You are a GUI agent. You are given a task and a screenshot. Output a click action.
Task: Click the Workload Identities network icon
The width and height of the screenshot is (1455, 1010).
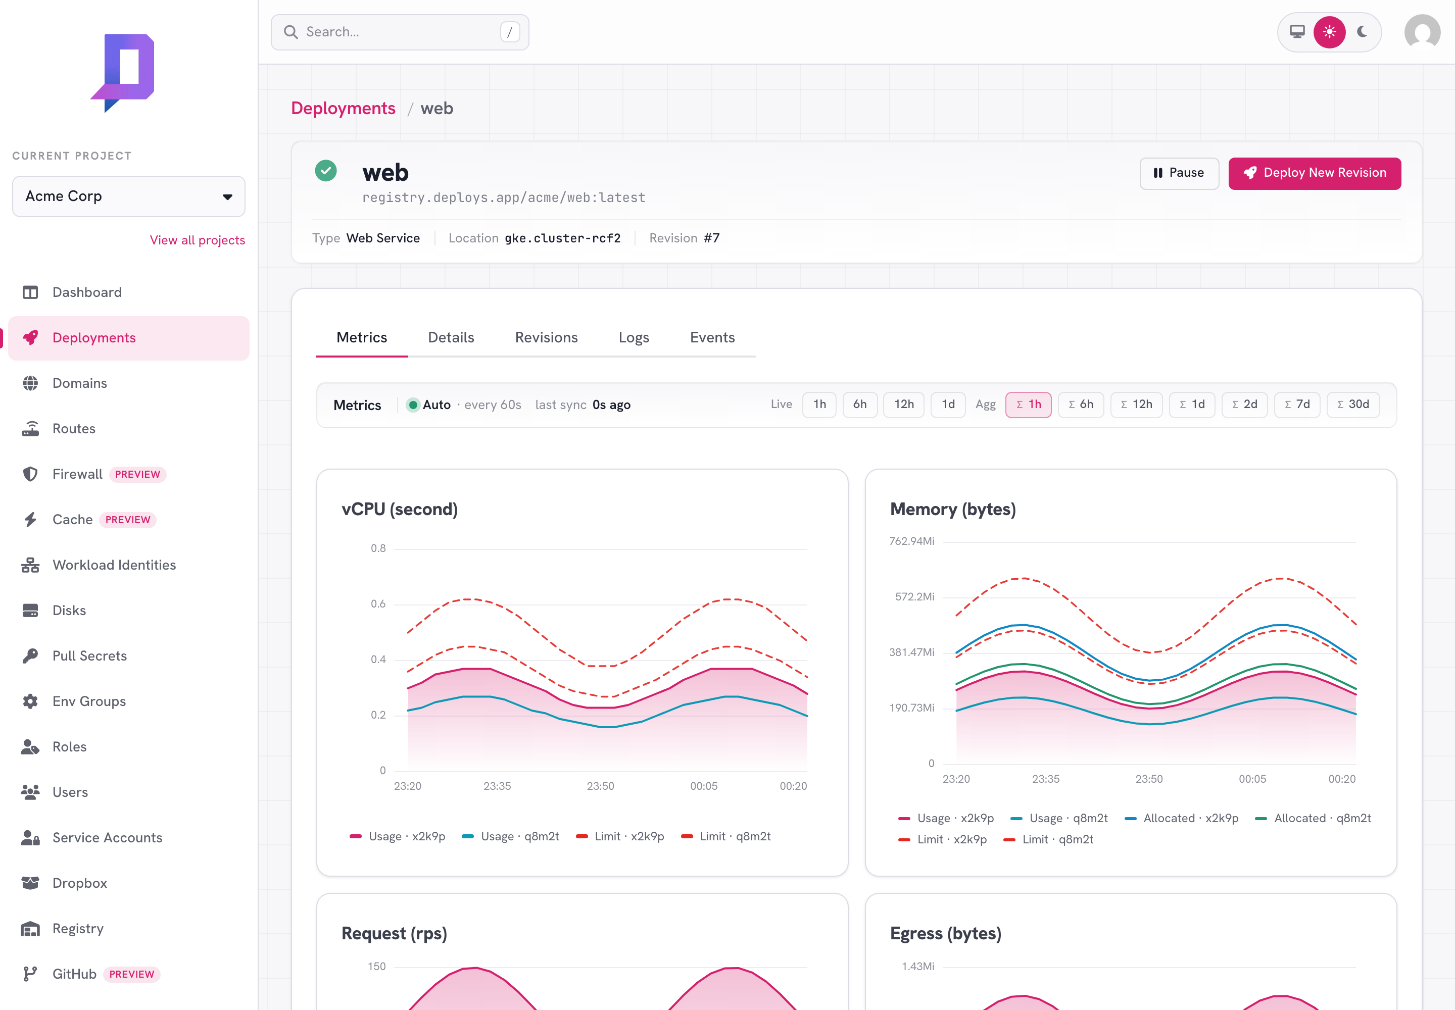tap(30, 565)
